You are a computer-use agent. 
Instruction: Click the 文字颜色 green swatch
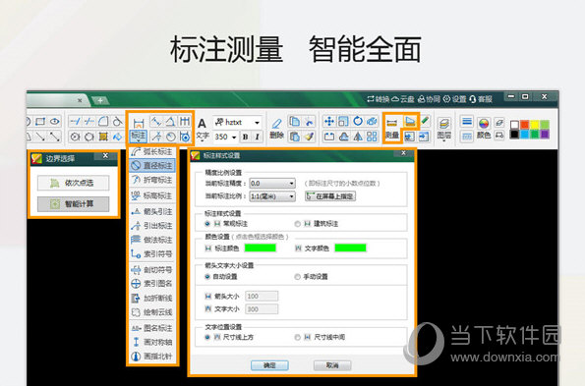tap(350, 248)
